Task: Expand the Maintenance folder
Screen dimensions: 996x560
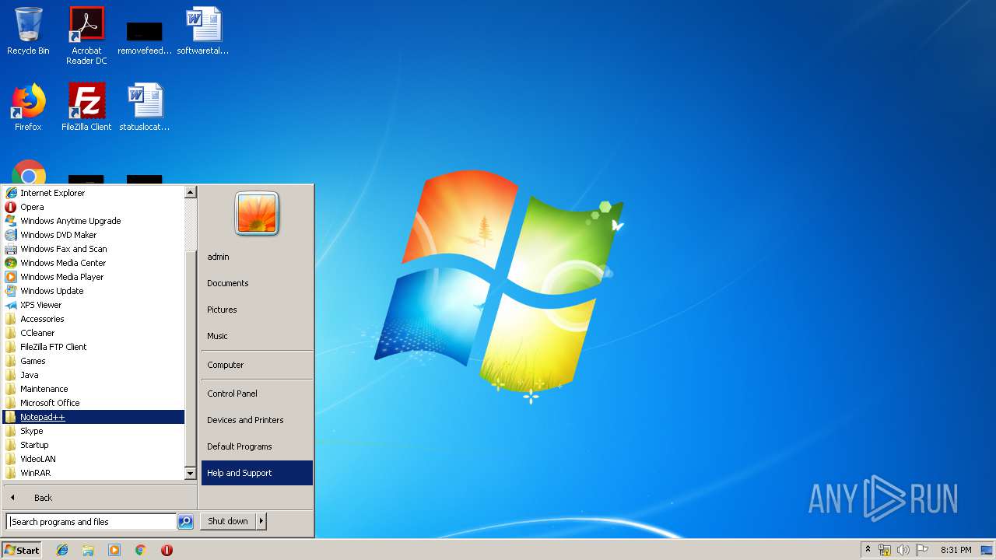Action: click(x=93, y=389)
